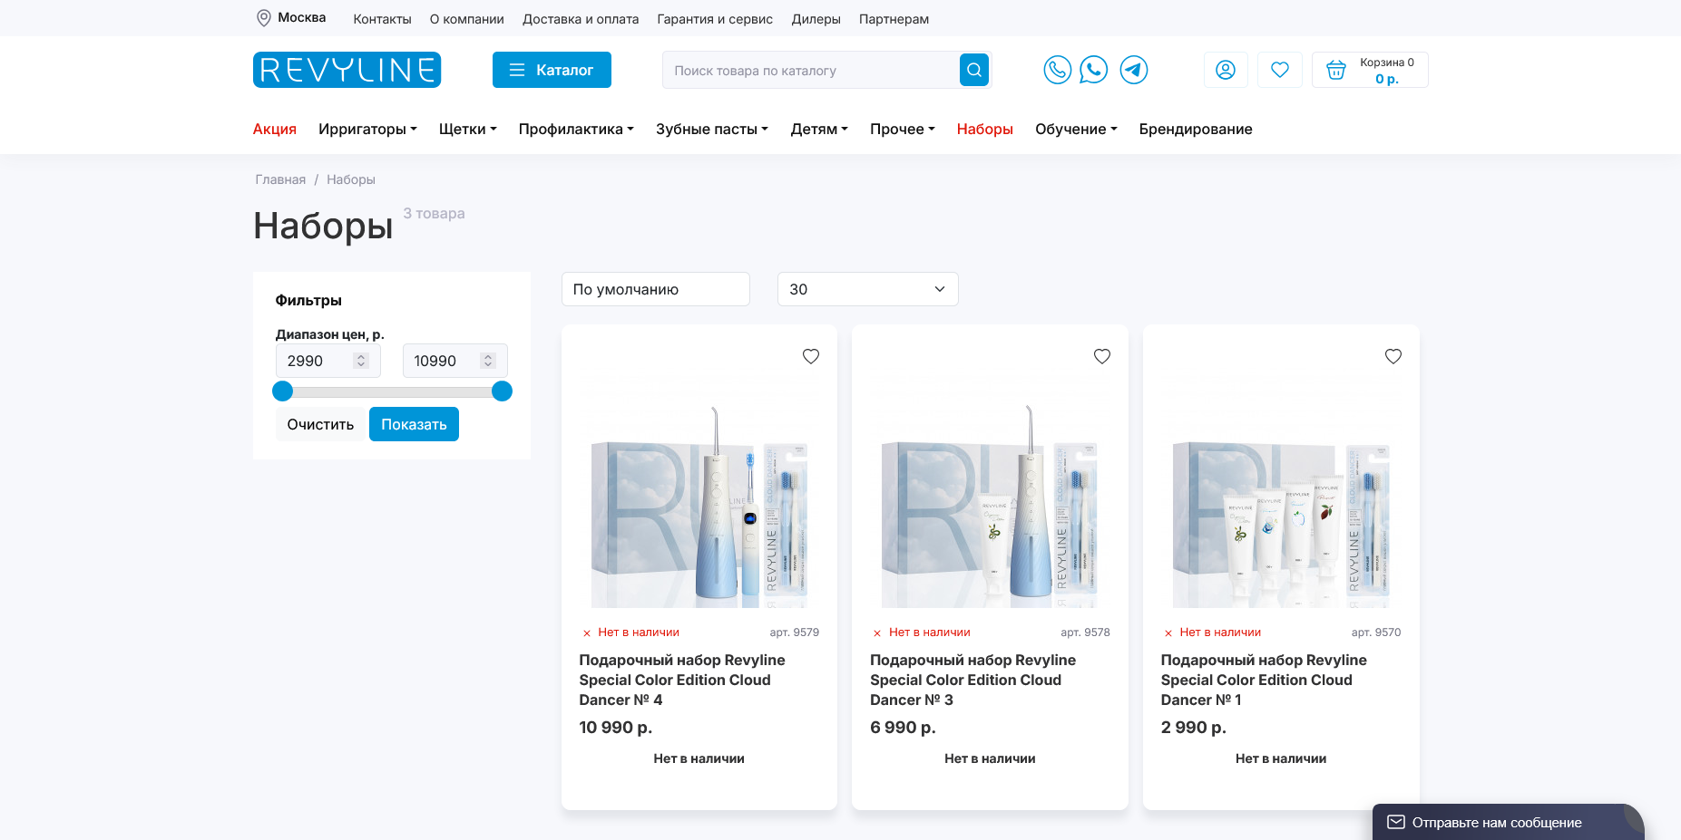The width and height of the screenshot is (1681, 840).
Task: Click the Очистить filter button
Action: point(320,424)
